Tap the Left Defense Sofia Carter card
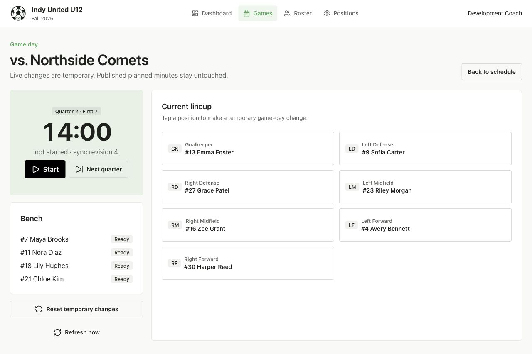Viewport: 532px width, 354px height. click(425, 149)
